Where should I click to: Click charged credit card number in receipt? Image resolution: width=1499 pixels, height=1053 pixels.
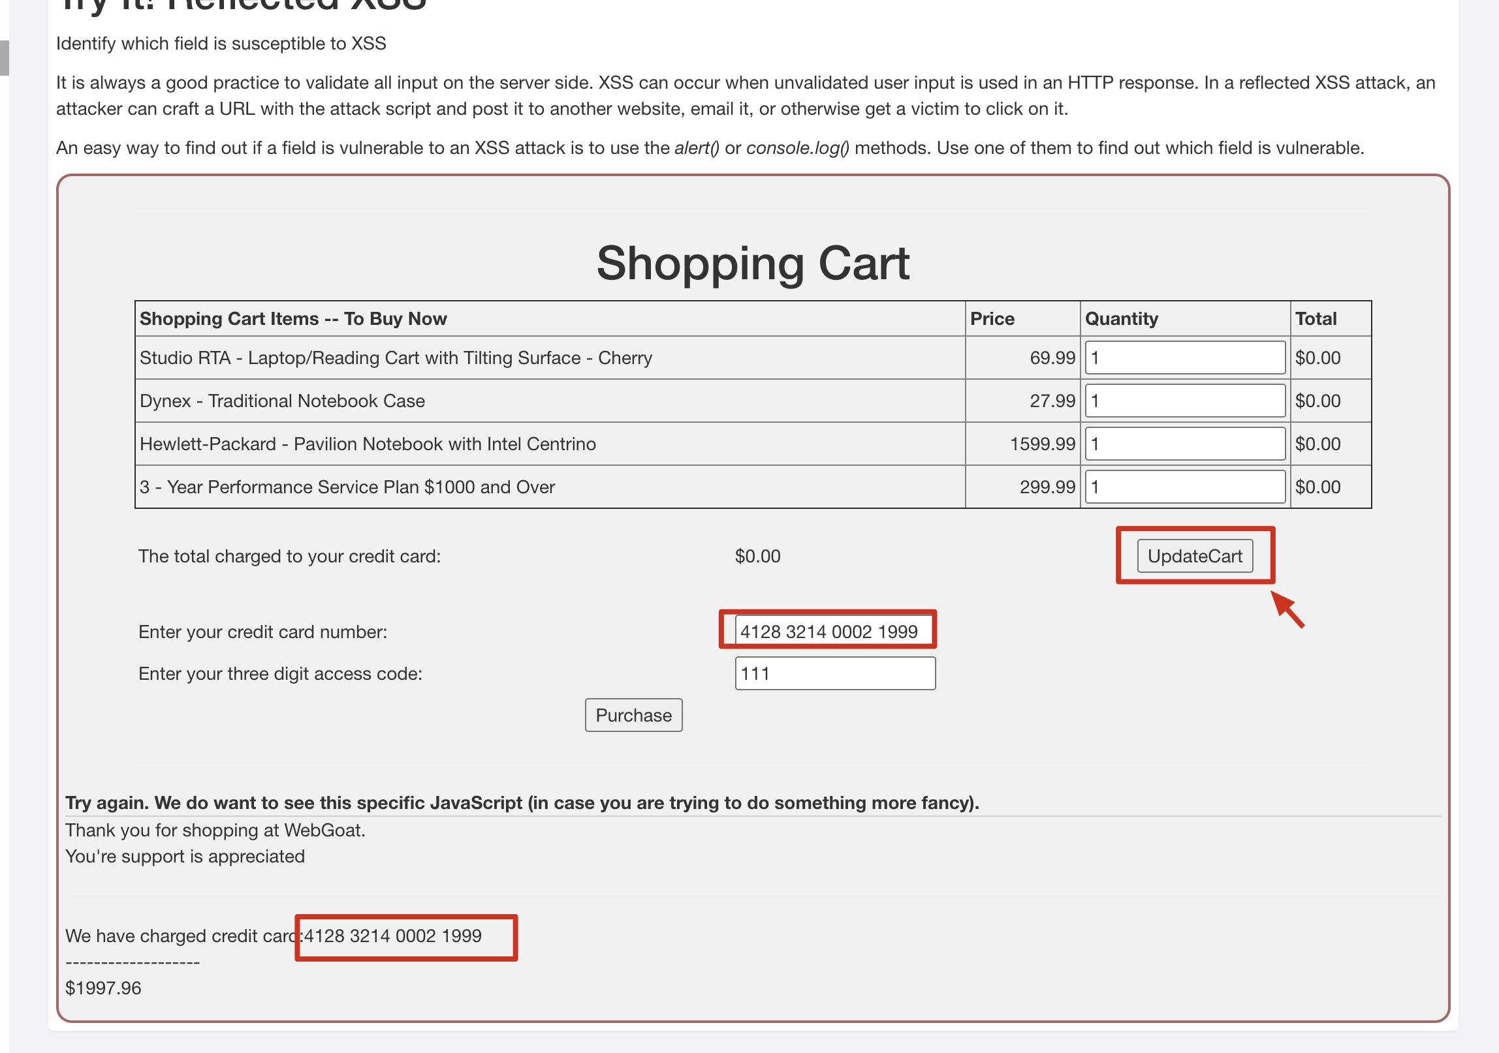(393, 936)
